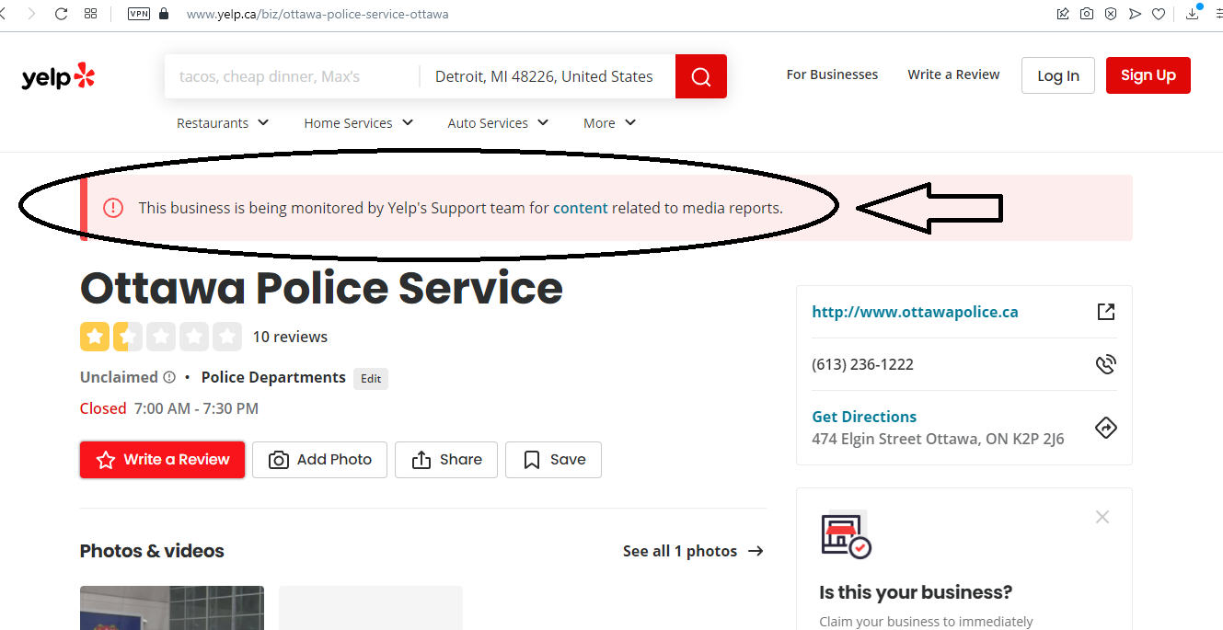This screenshot has height=630, width=1223.
Task: Expand the Auto Services menu
Action: (498, 123)
